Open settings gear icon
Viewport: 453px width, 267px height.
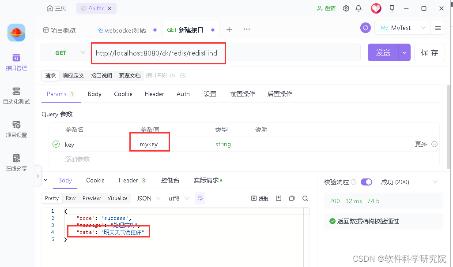[346, 8]
